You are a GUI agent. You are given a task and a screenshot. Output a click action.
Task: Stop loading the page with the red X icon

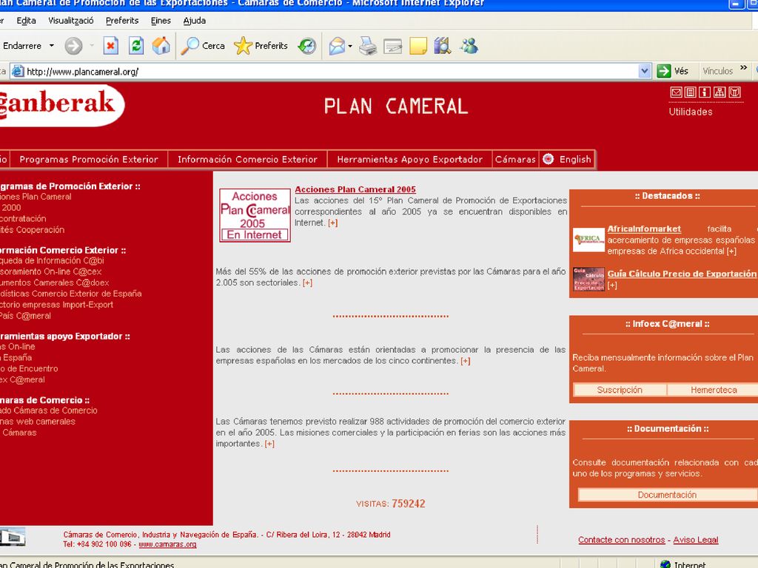click(111, 46)
